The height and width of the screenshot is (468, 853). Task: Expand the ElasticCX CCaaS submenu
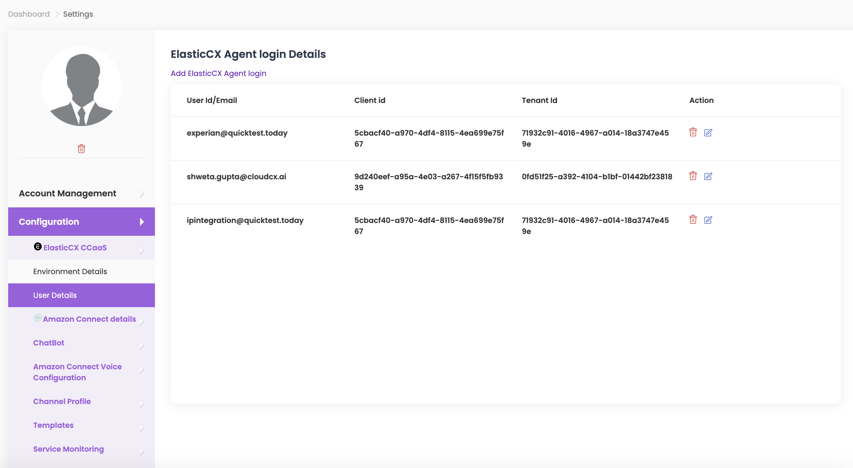(75, 248)
